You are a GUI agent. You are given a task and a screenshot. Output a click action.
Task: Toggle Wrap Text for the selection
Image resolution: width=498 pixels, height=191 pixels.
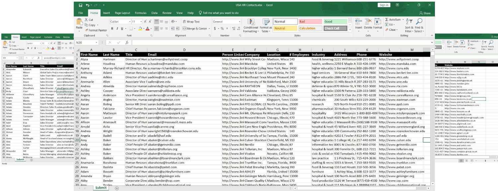[x=191, y=21]
